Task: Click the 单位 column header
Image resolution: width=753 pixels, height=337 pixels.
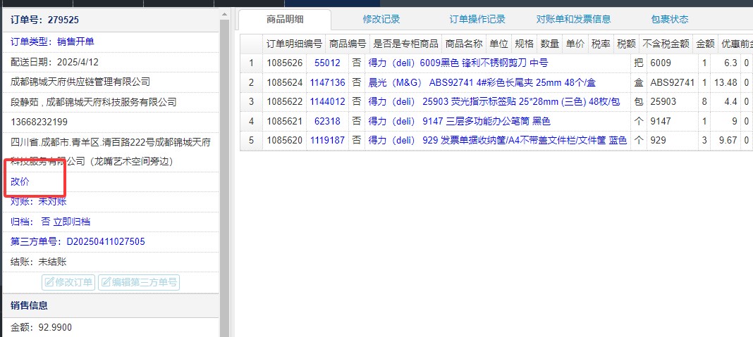Action: click(498, 44)
